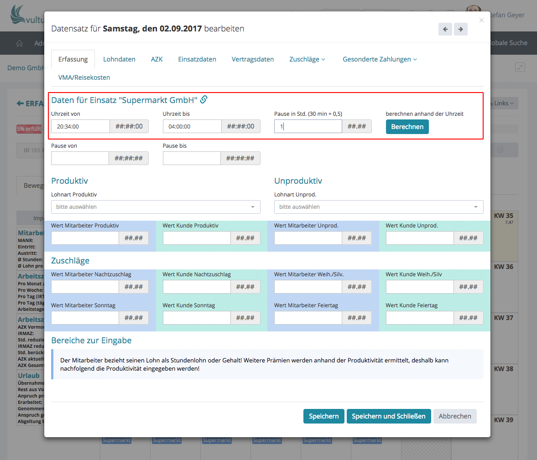Go to next record with right arrow
537x460 pixels.
461,29
